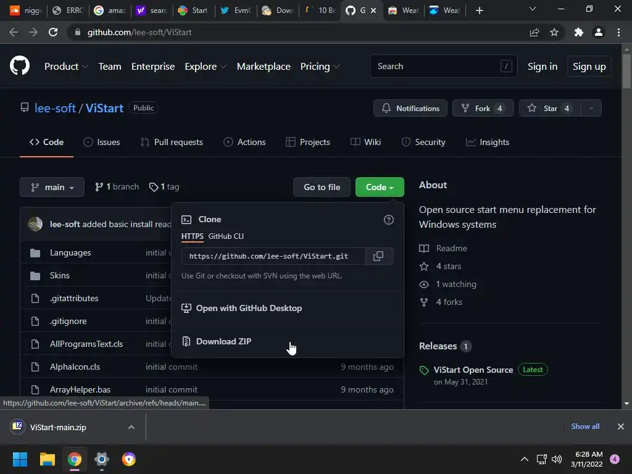Open the Chrome tab search chevron
Image resolution: width=632 pixels, height=474 pixels.
[533, 9]
